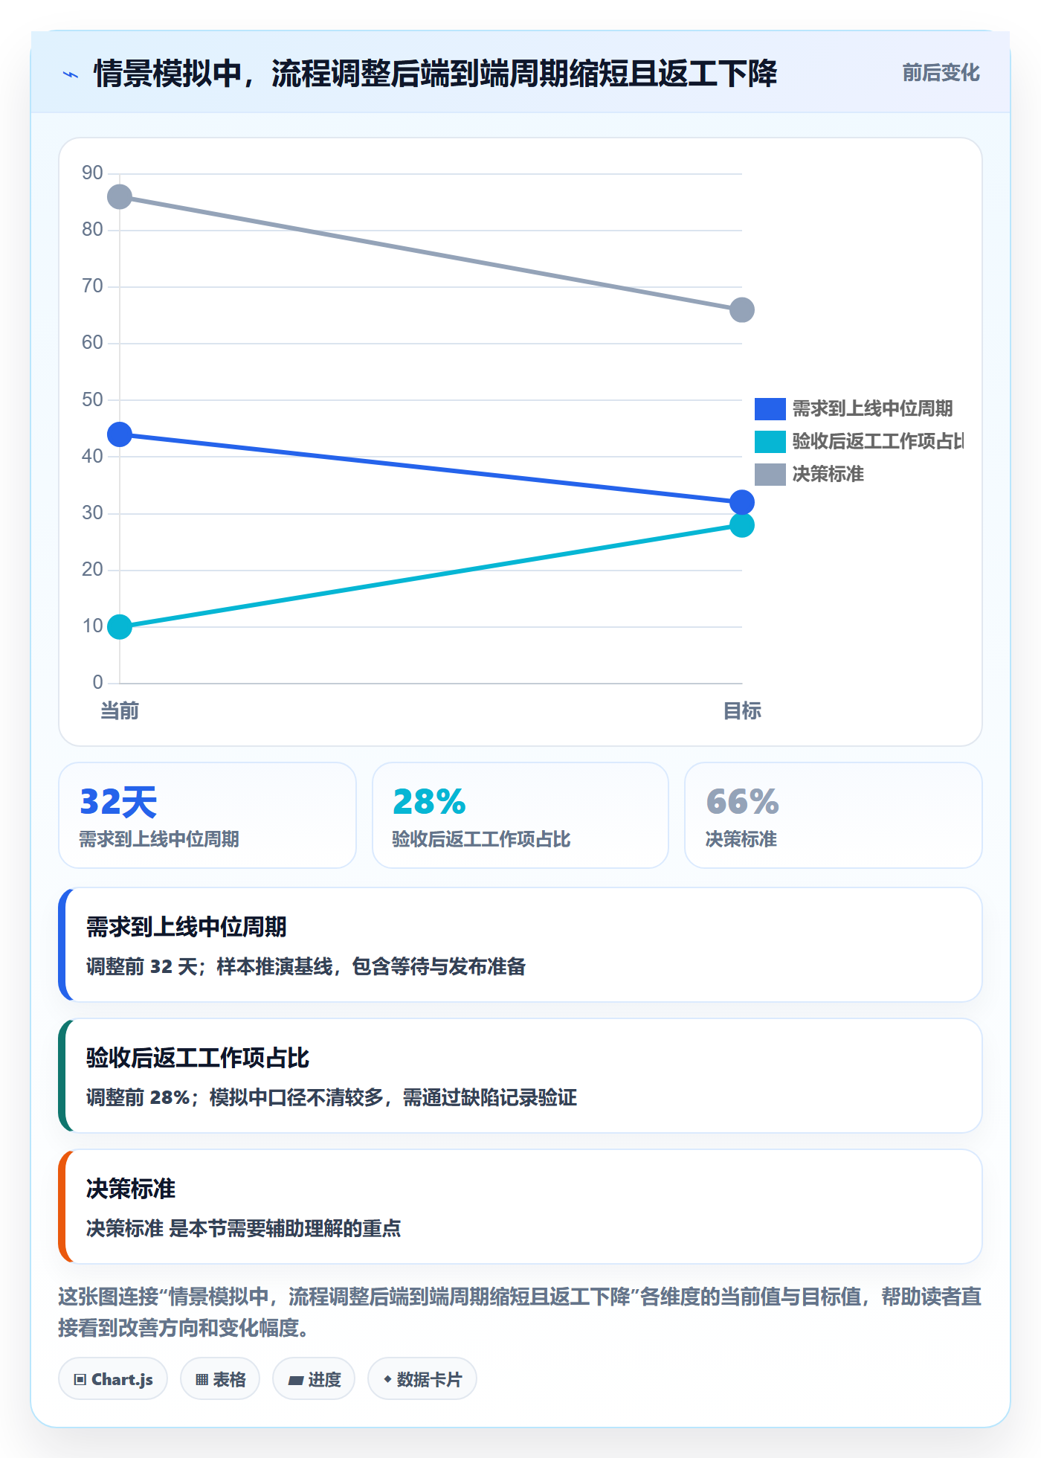The height and width of the screenshot is (1458, 1041).
Task: Select the gray data point at 目标
Action: pos(742,310)
